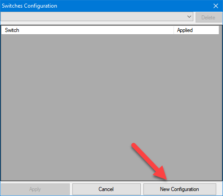
Task: Select the word Switch in the list header
Action: tap(12, 30)
